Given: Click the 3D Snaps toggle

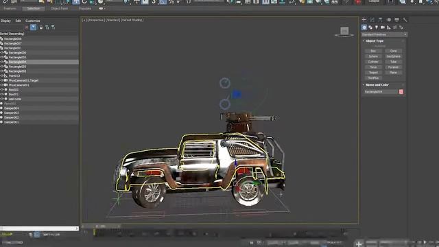Looking at the screenshot, I should pyautogui.click(x=154, y=2).
